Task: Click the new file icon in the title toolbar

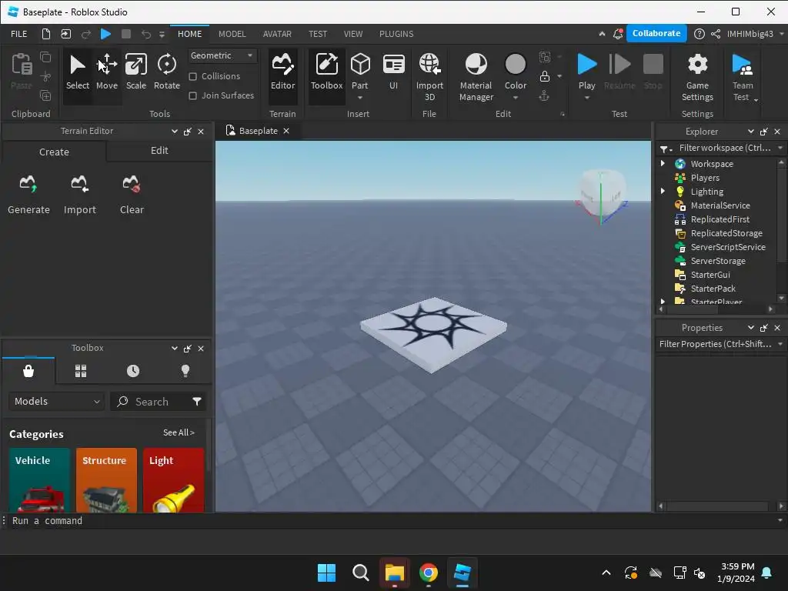Action: pos(45,34)
